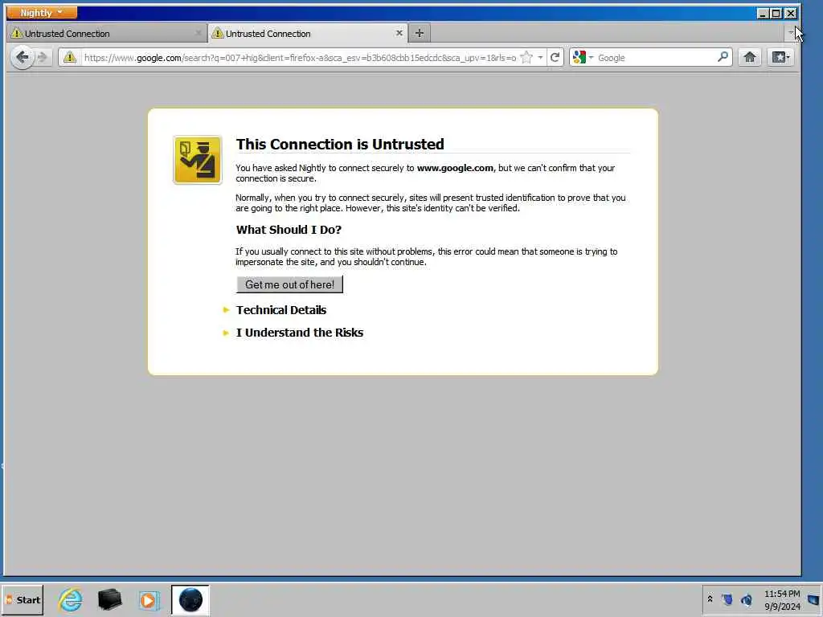Go forward one page
The image size is (823, 617).
coord(43,57)
